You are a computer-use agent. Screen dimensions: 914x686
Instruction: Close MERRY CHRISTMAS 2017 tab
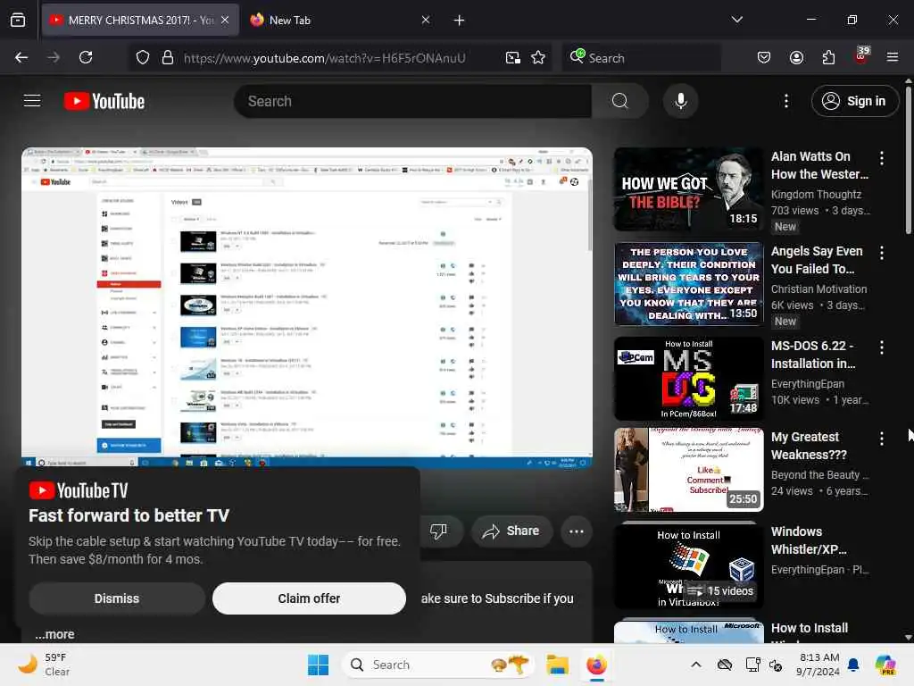(225, 20)
